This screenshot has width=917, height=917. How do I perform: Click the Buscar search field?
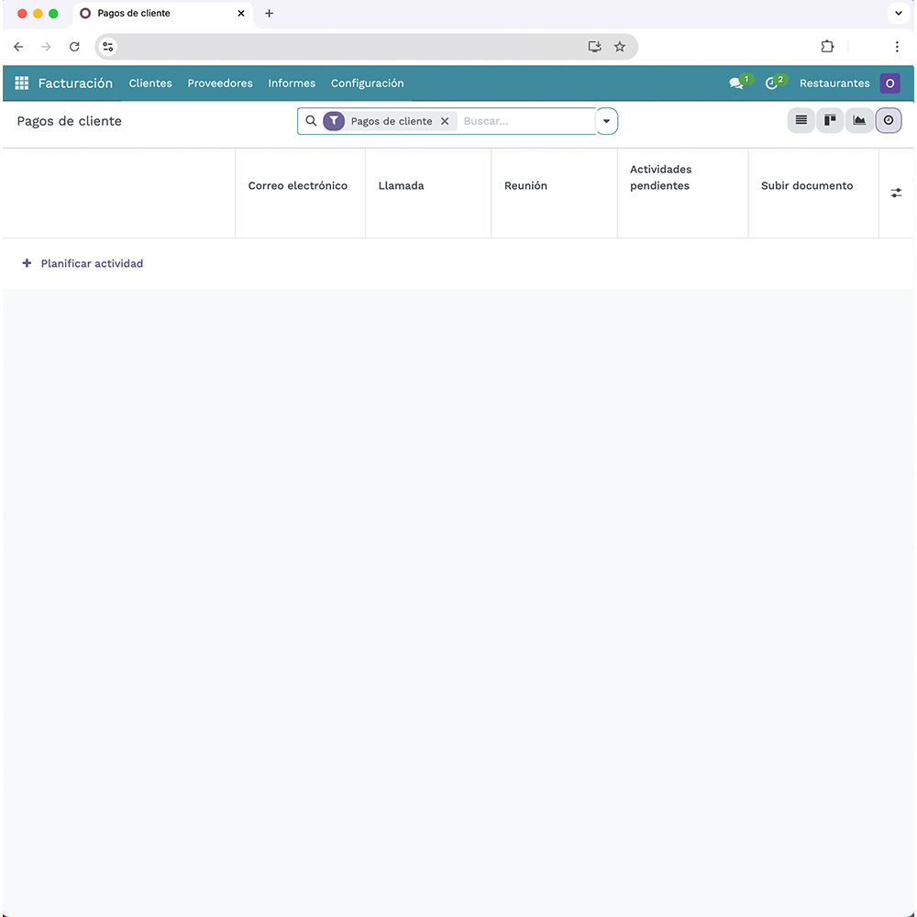click(x=526, y=121)
